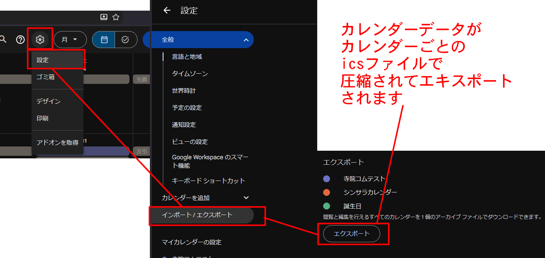The height and width of the screenshot is (258, 545).
Task: Click the settings gear icon
Action: tap(40, 40)
